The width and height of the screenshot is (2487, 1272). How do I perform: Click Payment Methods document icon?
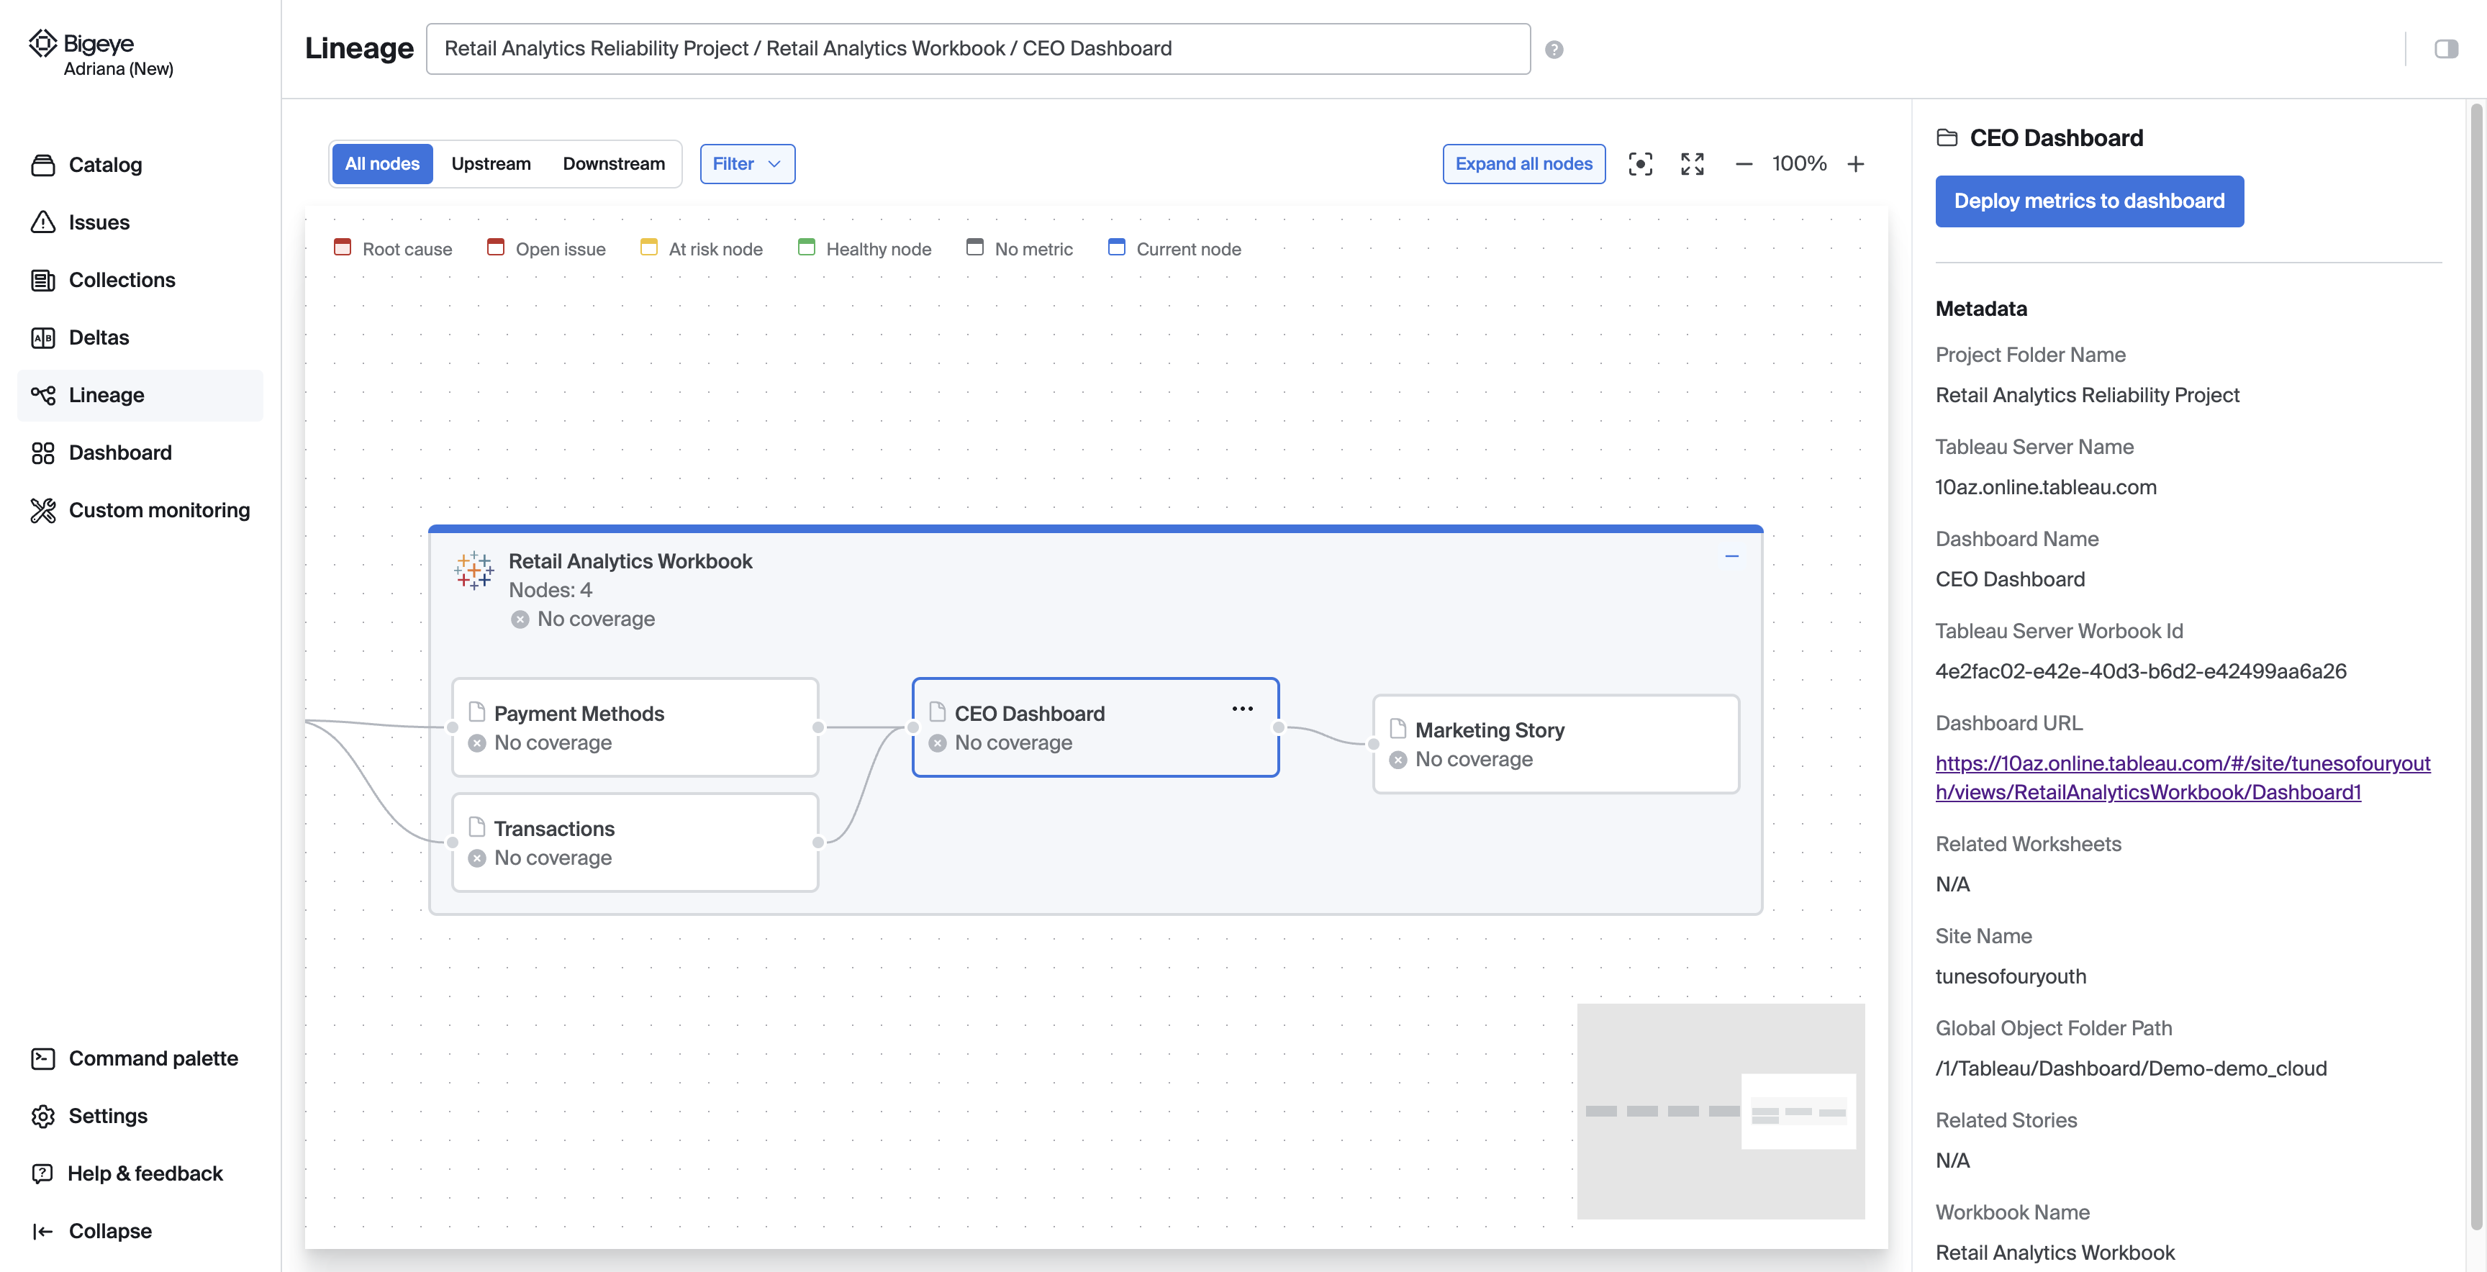(x=476, y=712)
